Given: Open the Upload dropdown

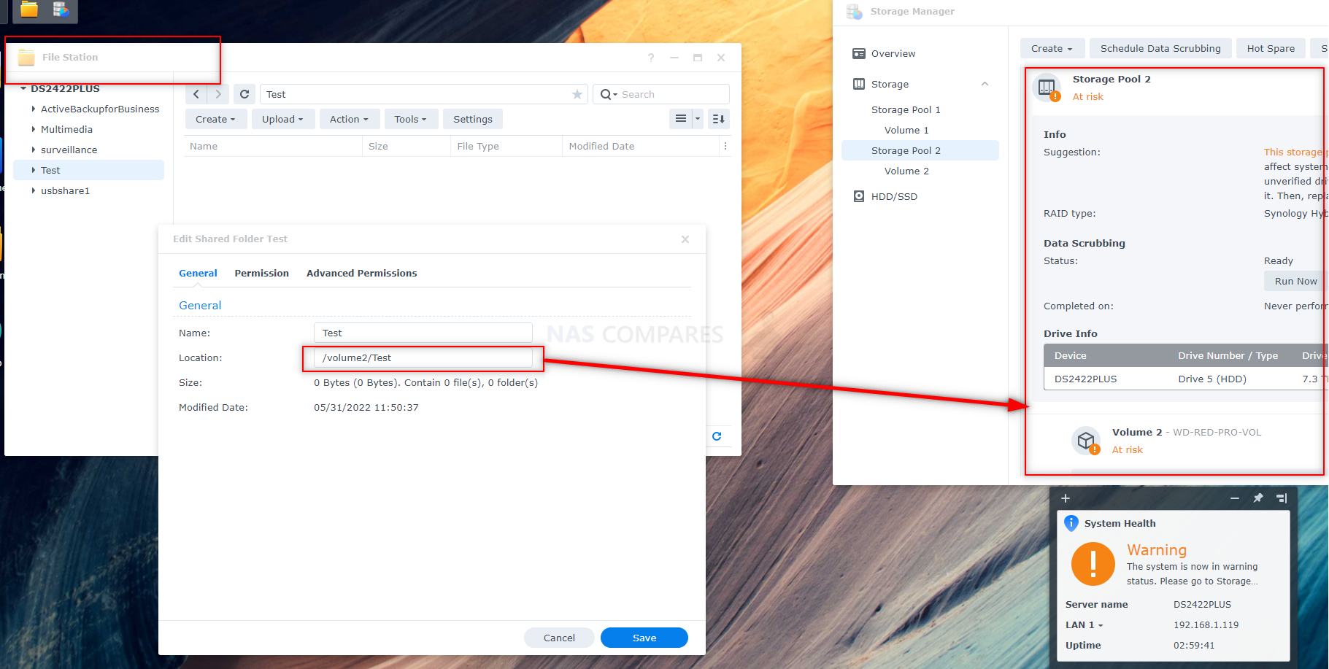Looking at the screenshot, I should 282,119.
